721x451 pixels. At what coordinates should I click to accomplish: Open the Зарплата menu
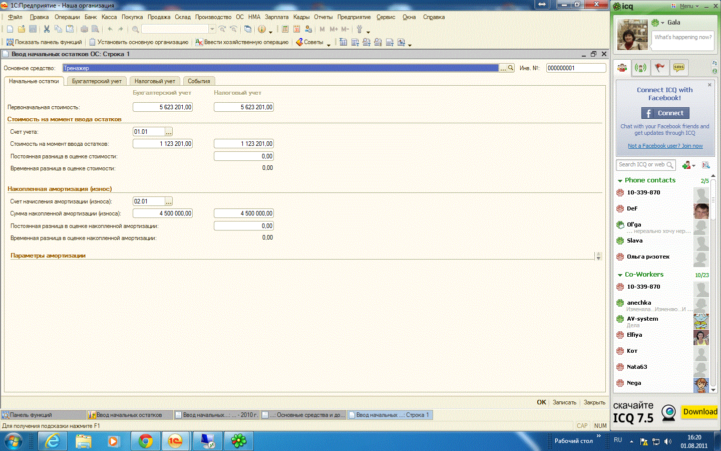[276, 17]
